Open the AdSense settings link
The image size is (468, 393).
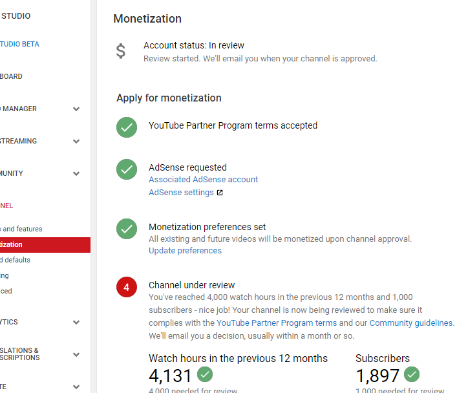click(181, 193)
